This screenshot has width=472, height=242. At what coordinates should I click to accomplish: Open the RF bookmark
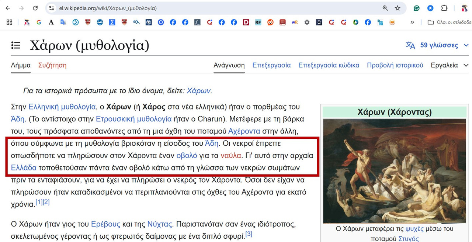(x=258, y=22)
